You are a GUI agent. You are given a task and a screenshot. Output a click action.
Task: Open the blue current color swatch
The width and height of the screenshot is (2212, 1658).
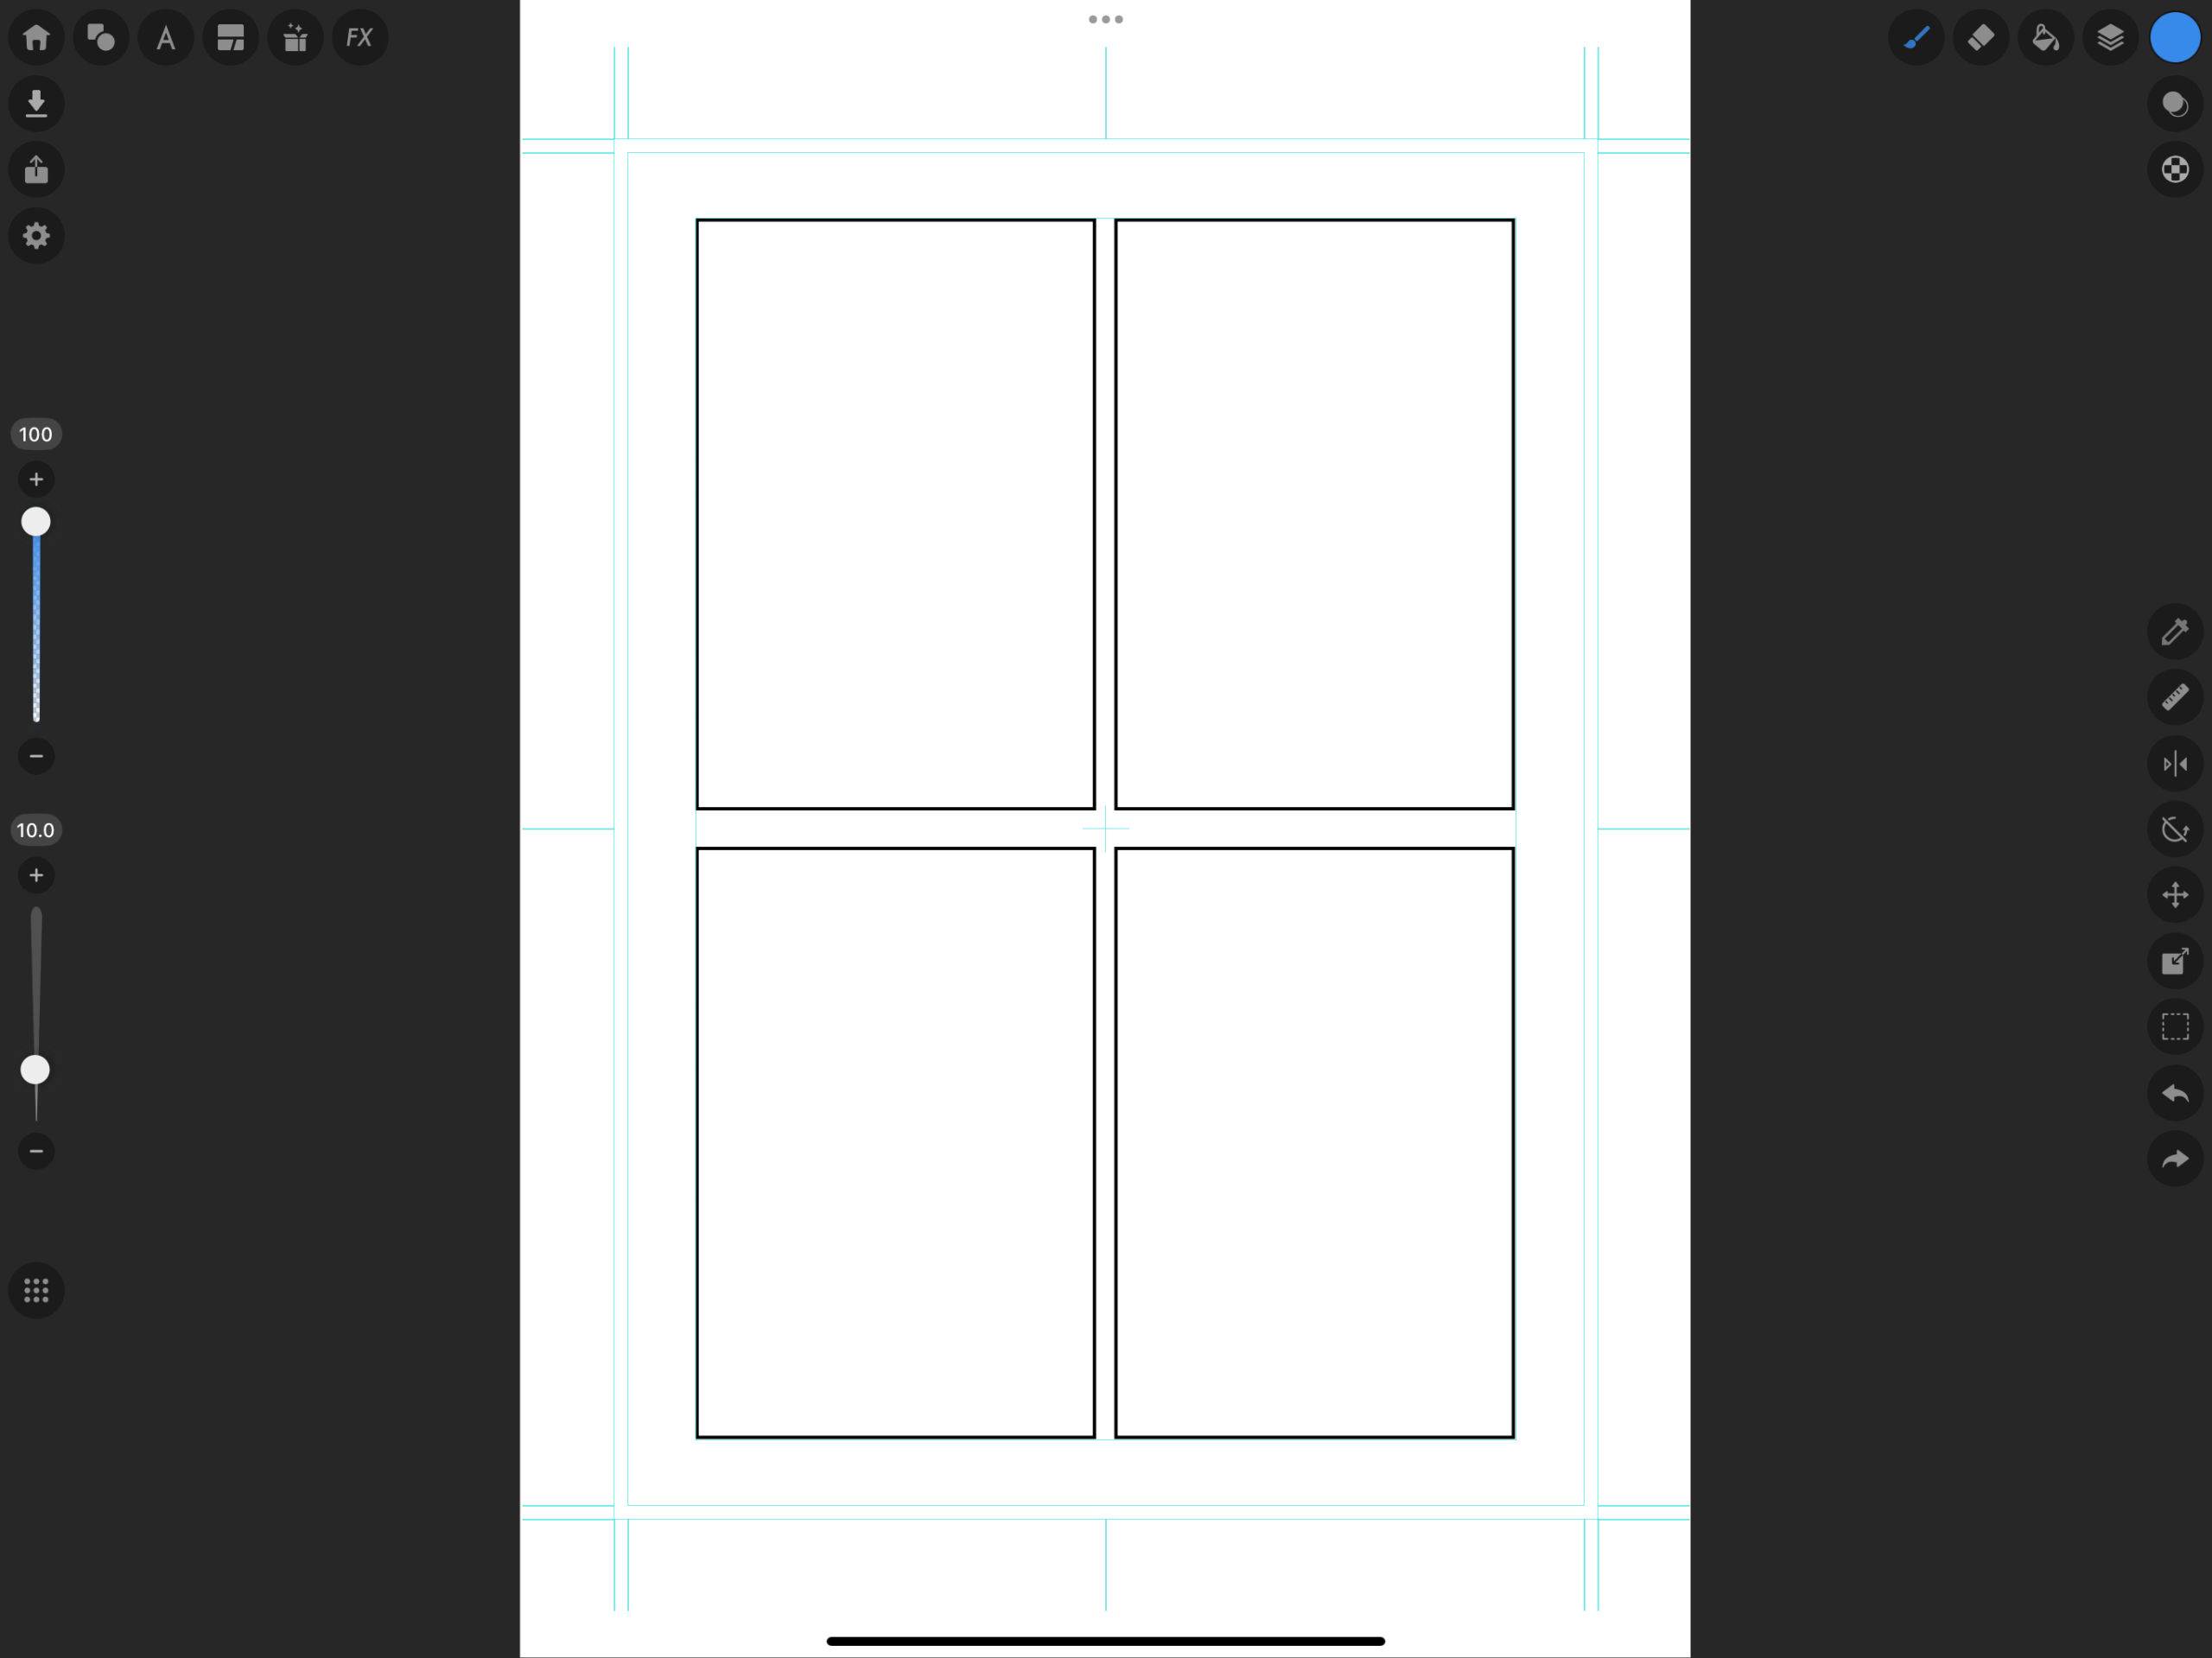click(x=2175, y=38)
